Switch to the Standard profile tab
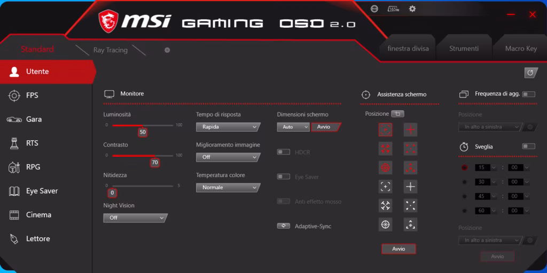Viewport: 547px width, 273px height. (x=37, y=49)
